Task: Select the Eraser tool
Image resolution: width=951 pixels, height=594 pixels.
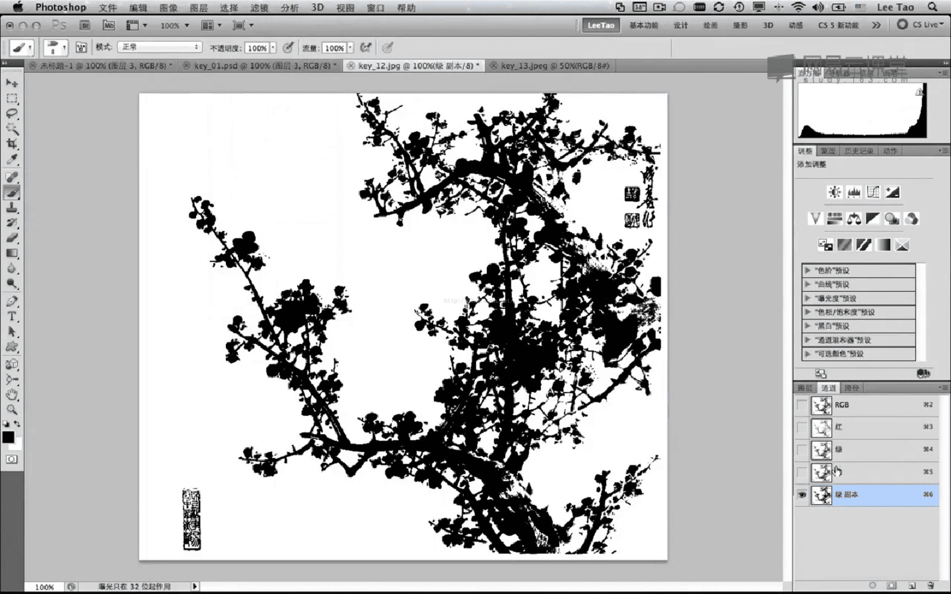Action: point(12,238)
